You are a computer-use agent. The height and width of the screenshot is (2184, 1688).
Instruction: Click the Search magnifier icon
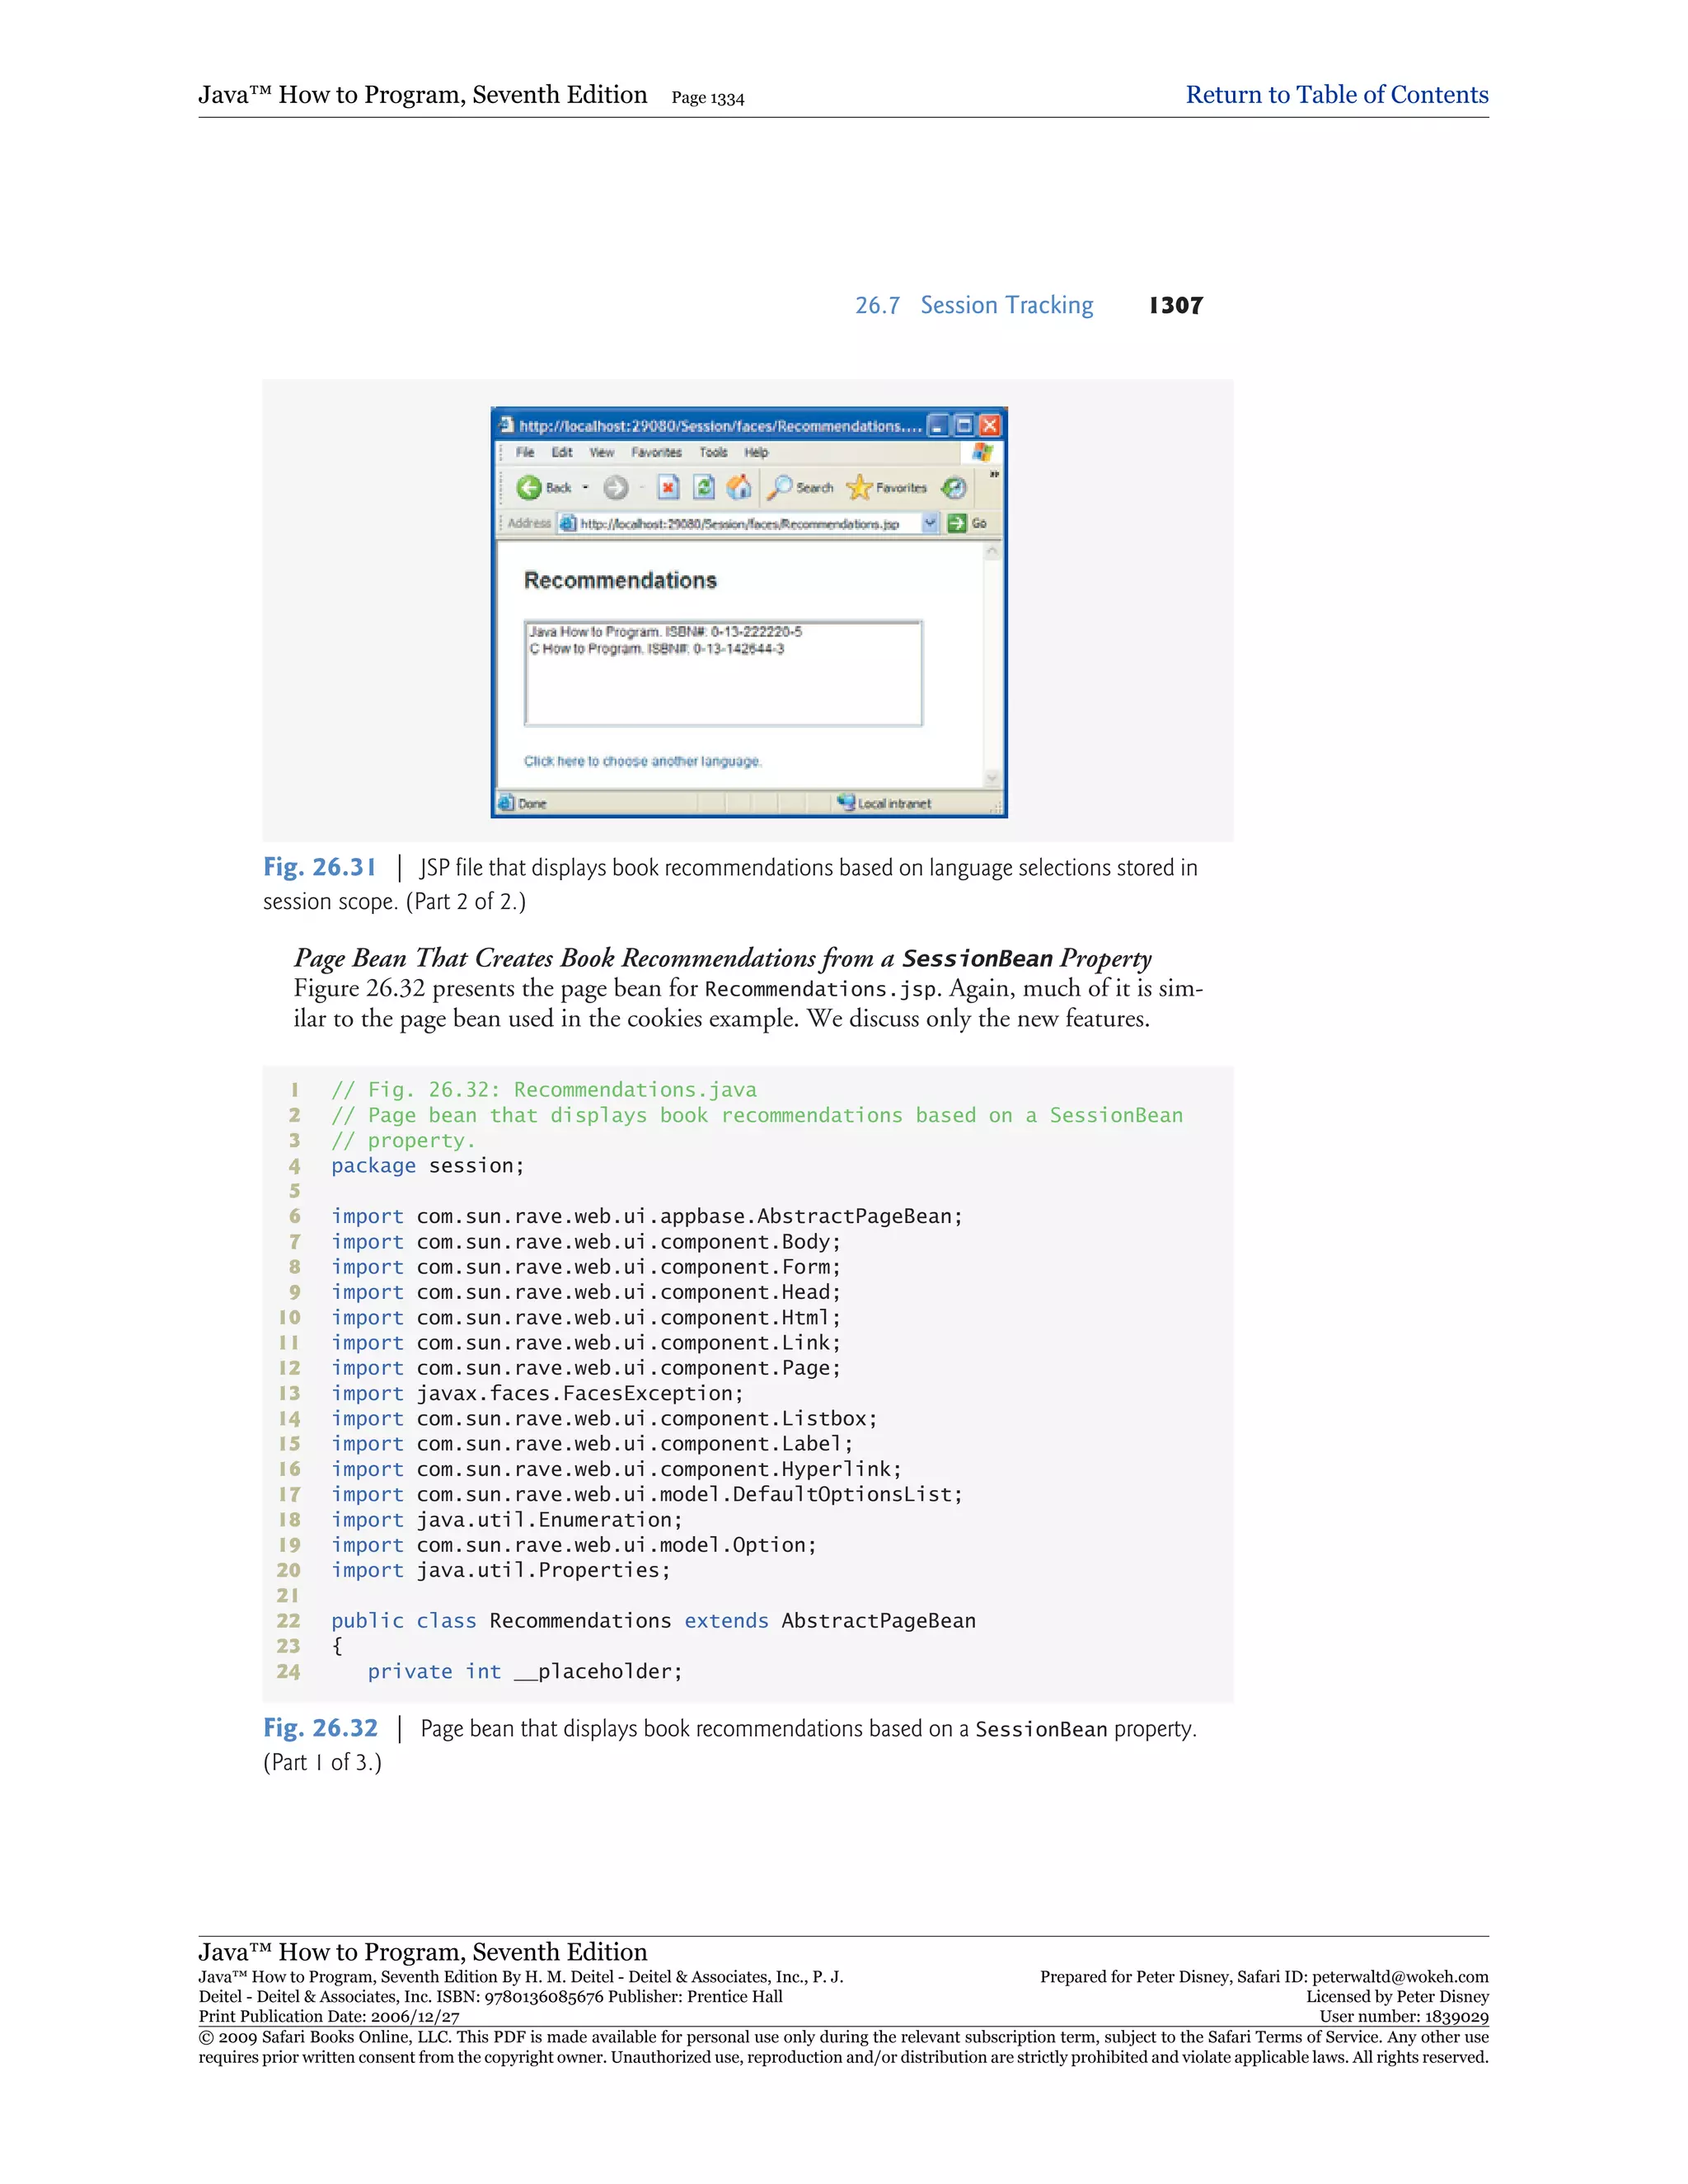[x=781, y=488]
